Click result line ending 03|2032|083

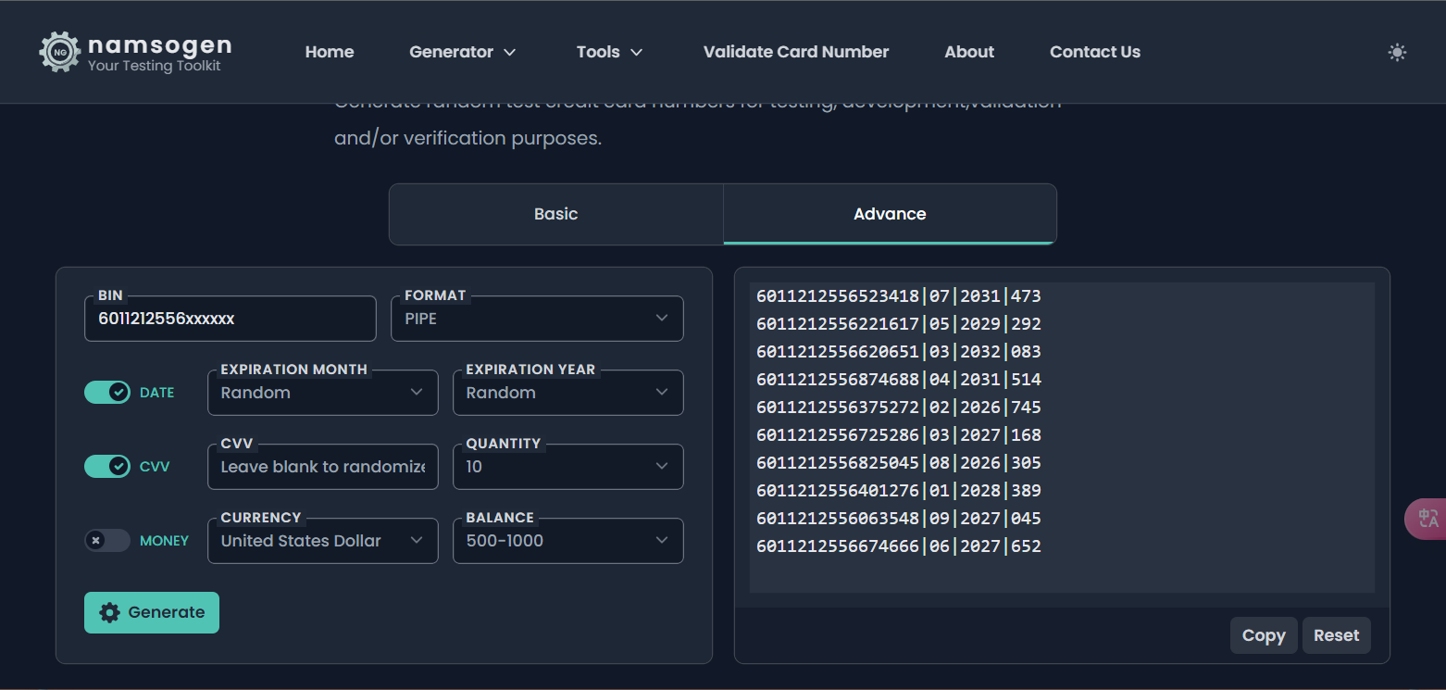pyautogui.click(x=899, y=352)
